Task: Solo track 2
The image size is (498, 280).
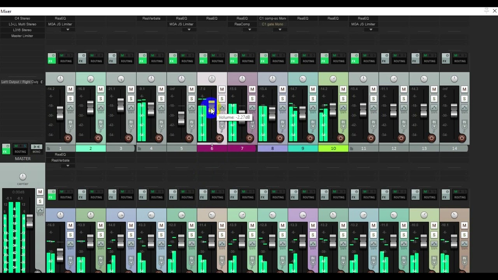Action: pos(101,99)
